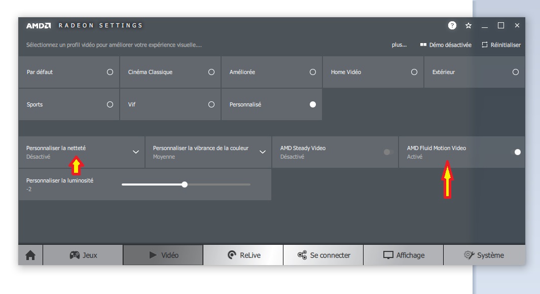Close the Radeon Settings window
This screenshot has width=540, height=294.
[x=517, y=25]
